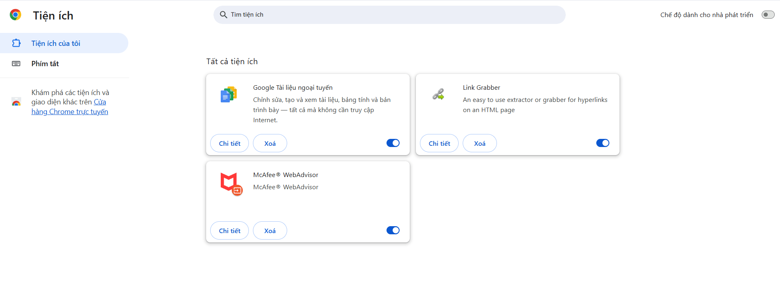
Task: Click the Link Grabber chain icon
Action: point(438,94)
